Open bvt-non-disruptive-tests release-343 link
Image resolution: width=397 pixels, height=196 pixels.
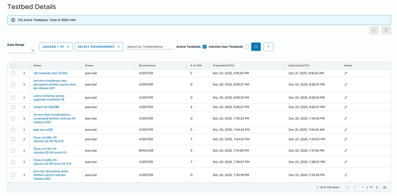(51, 175)
